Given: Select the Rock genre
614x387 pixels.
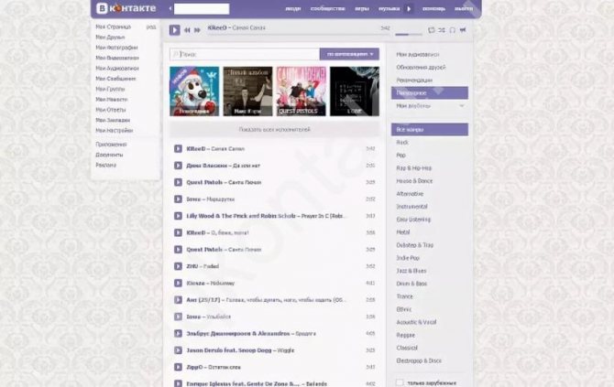Looking at the screenshot, I should tap(402, 143).
